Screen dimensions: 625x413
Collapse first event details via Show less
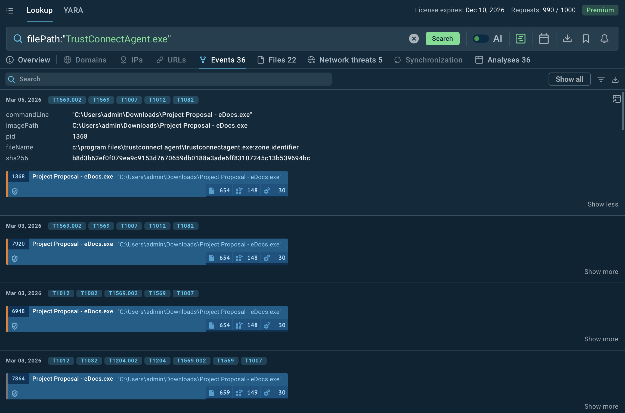point(602,204)
